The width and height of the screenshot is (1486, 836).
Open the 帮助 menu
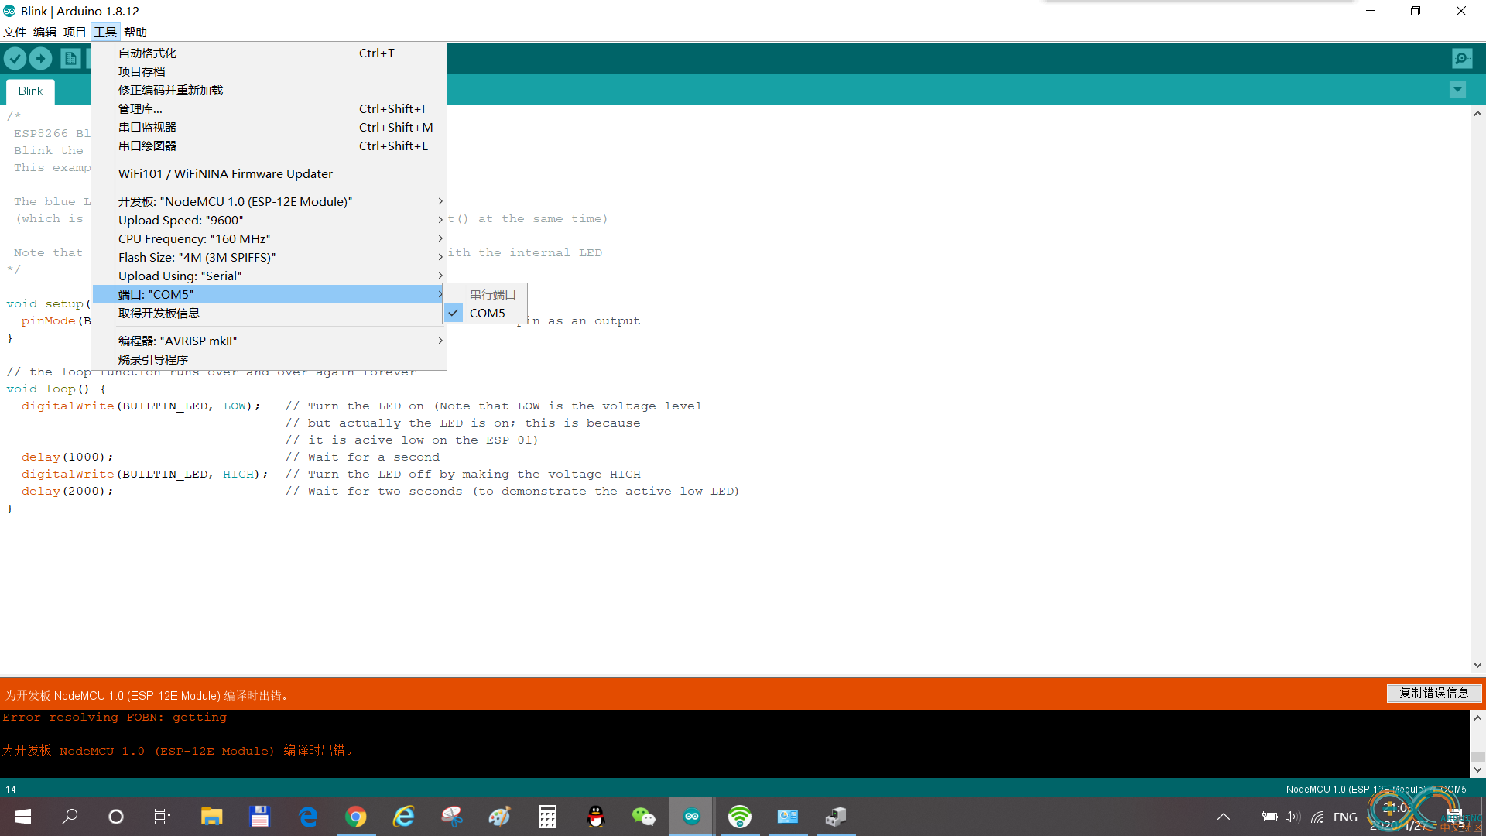(x=135, y=32)
